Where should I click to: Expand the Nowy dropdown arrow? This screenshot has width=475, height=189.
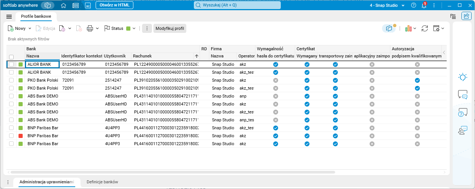click(x=29, y=28)
